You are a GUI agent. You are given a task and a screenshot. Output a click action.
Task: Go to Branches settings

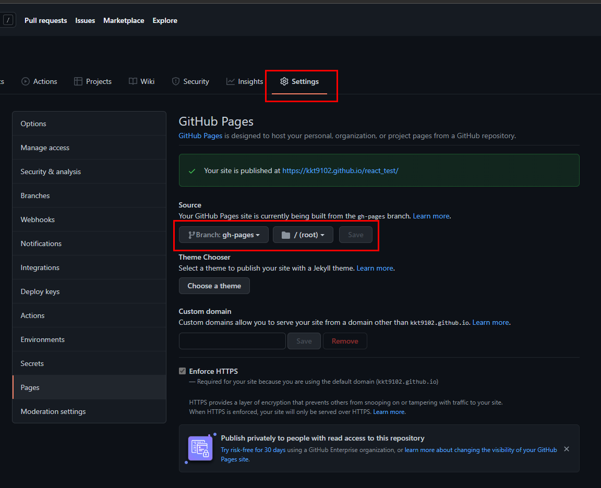[89, 196]
